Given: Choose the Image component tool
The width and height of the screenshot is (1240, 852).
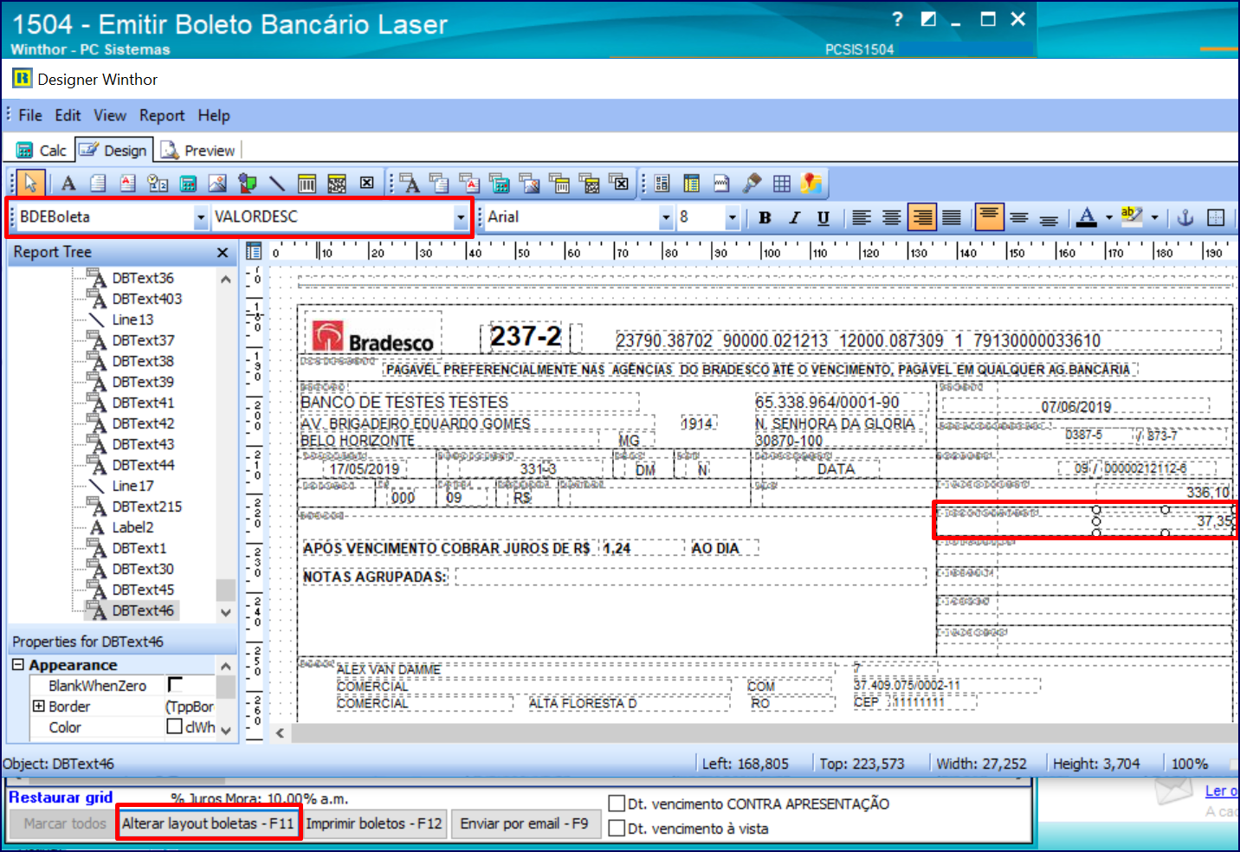Looking at the screenshot, I should pos(217,183).
